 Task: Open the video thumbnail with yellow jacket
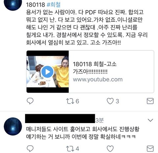coord(47,72)
